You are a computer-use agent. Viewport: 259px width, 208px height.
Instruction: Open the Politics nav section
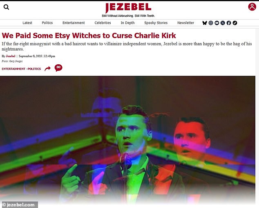[47, 23]
